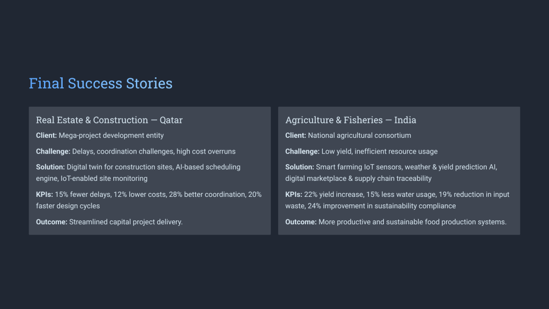Click Mega-project development entity text
The height and width of the screenshot is (309, 549).
click(112, 136)
